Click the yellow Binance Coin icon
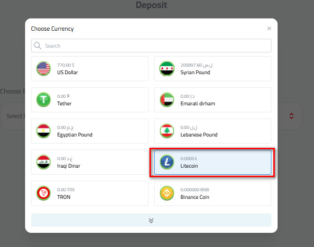Image resolution: width=314 pixels, height=247 pixels. point(166,194)
